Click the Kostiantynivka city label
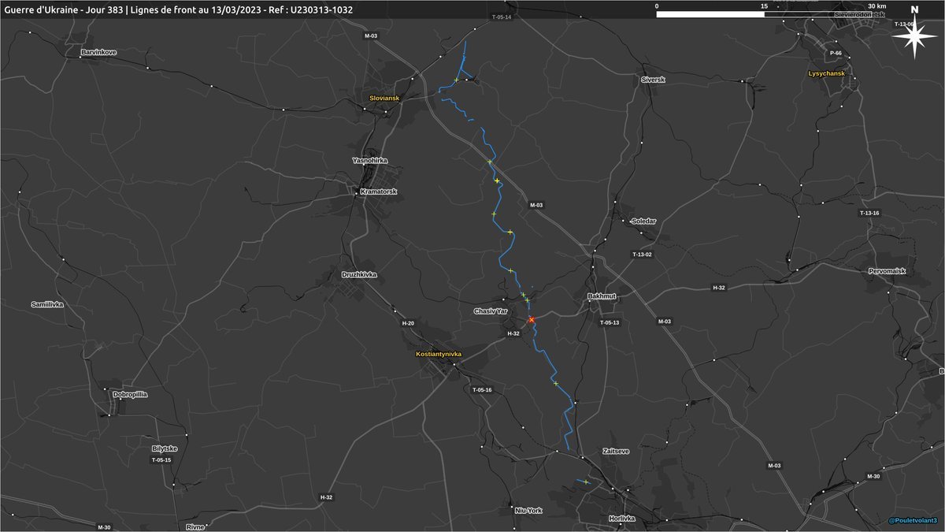Screen dimensions: 945x532 point(439,355)
